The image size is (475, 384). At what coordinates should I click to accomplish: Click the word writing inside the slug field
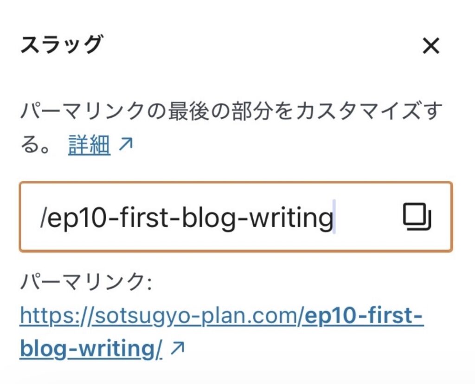pyautogui.click(x=291, y=218)
